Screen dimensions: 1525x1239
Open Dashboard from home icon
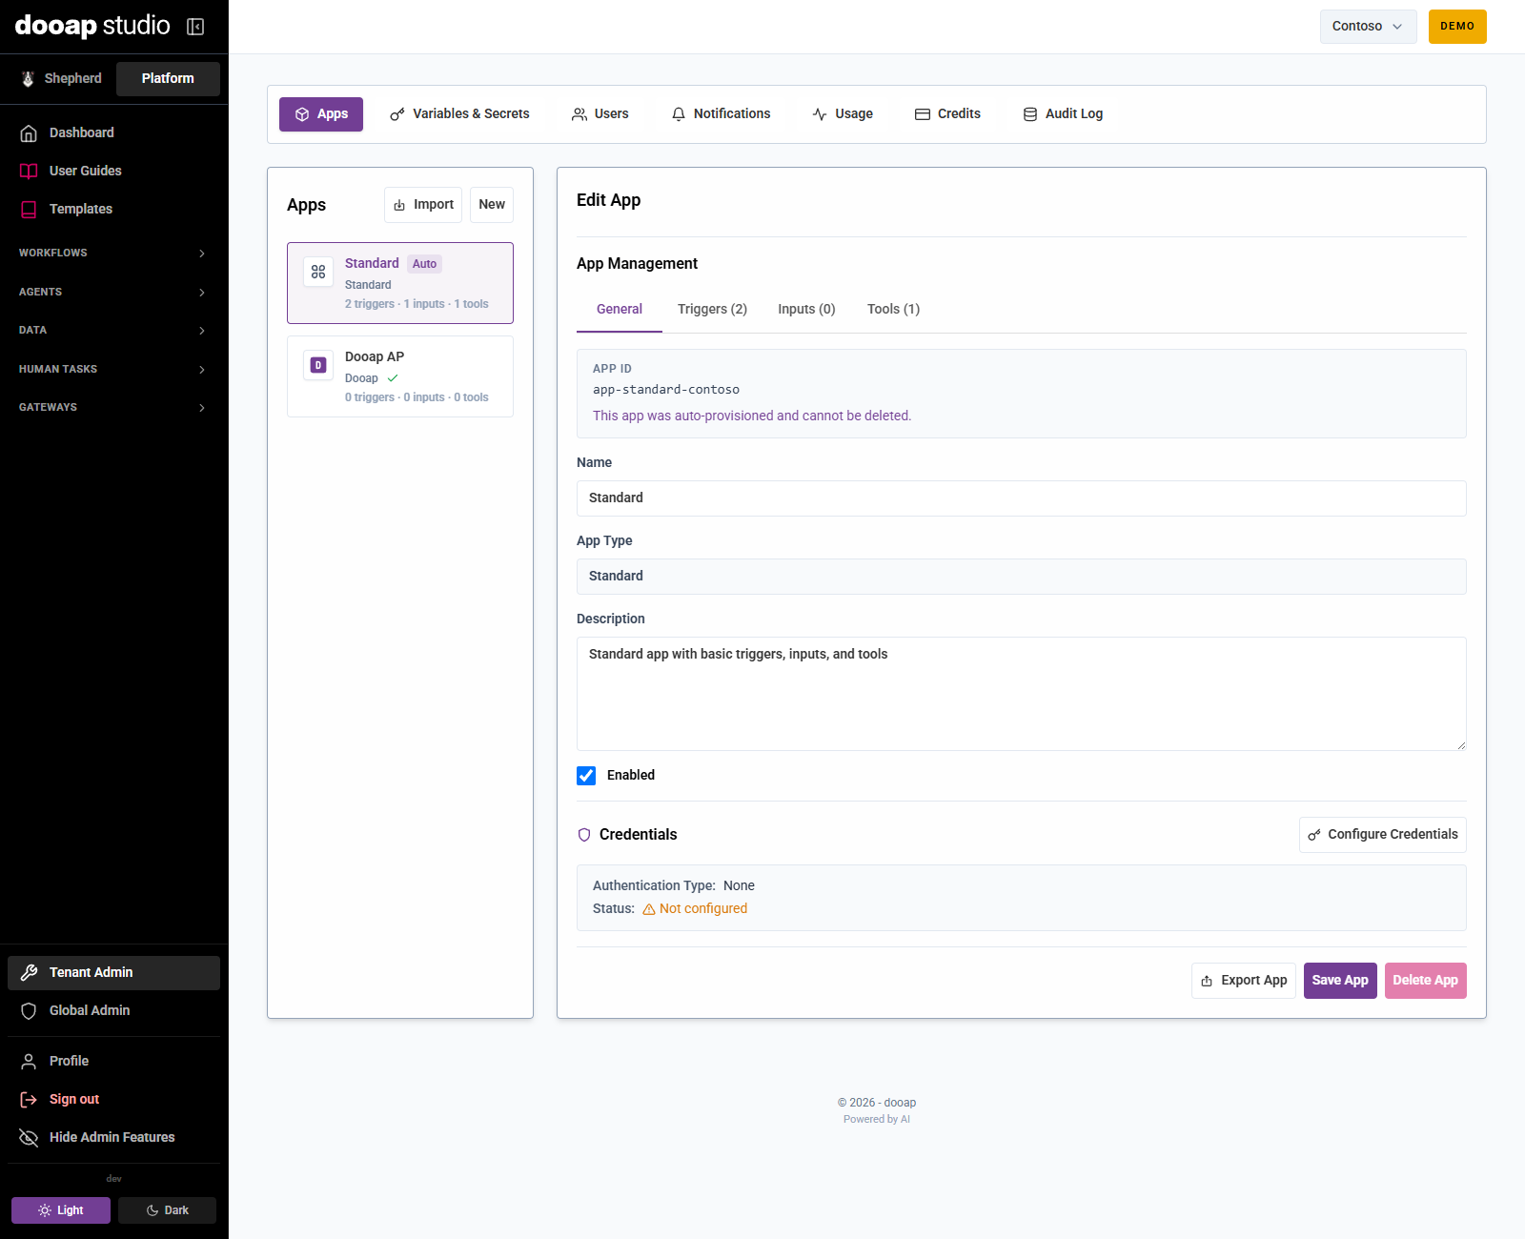click(29, 133)
